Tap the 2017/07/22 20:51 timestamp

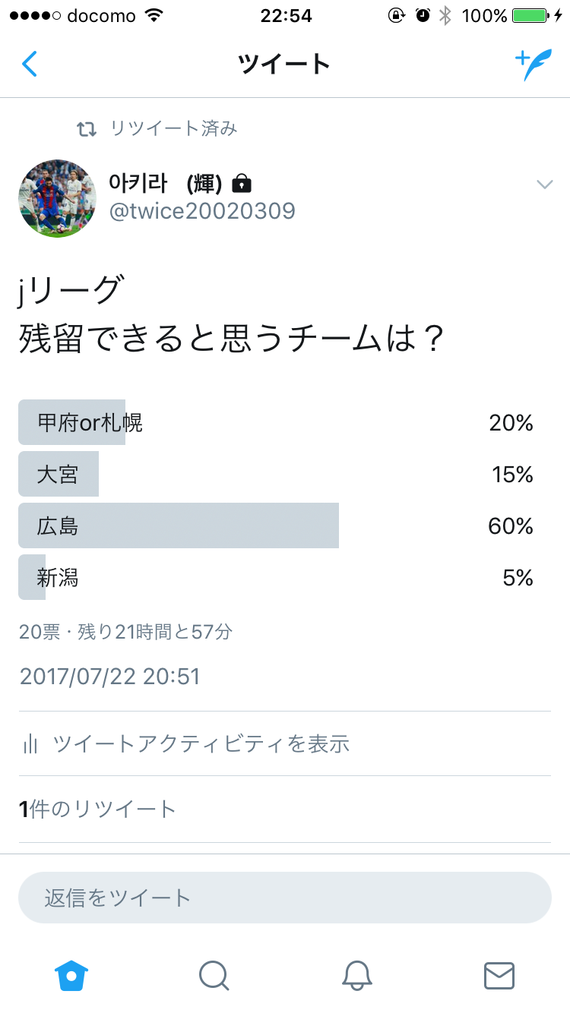pyautogui.click(x=109, y=676)
